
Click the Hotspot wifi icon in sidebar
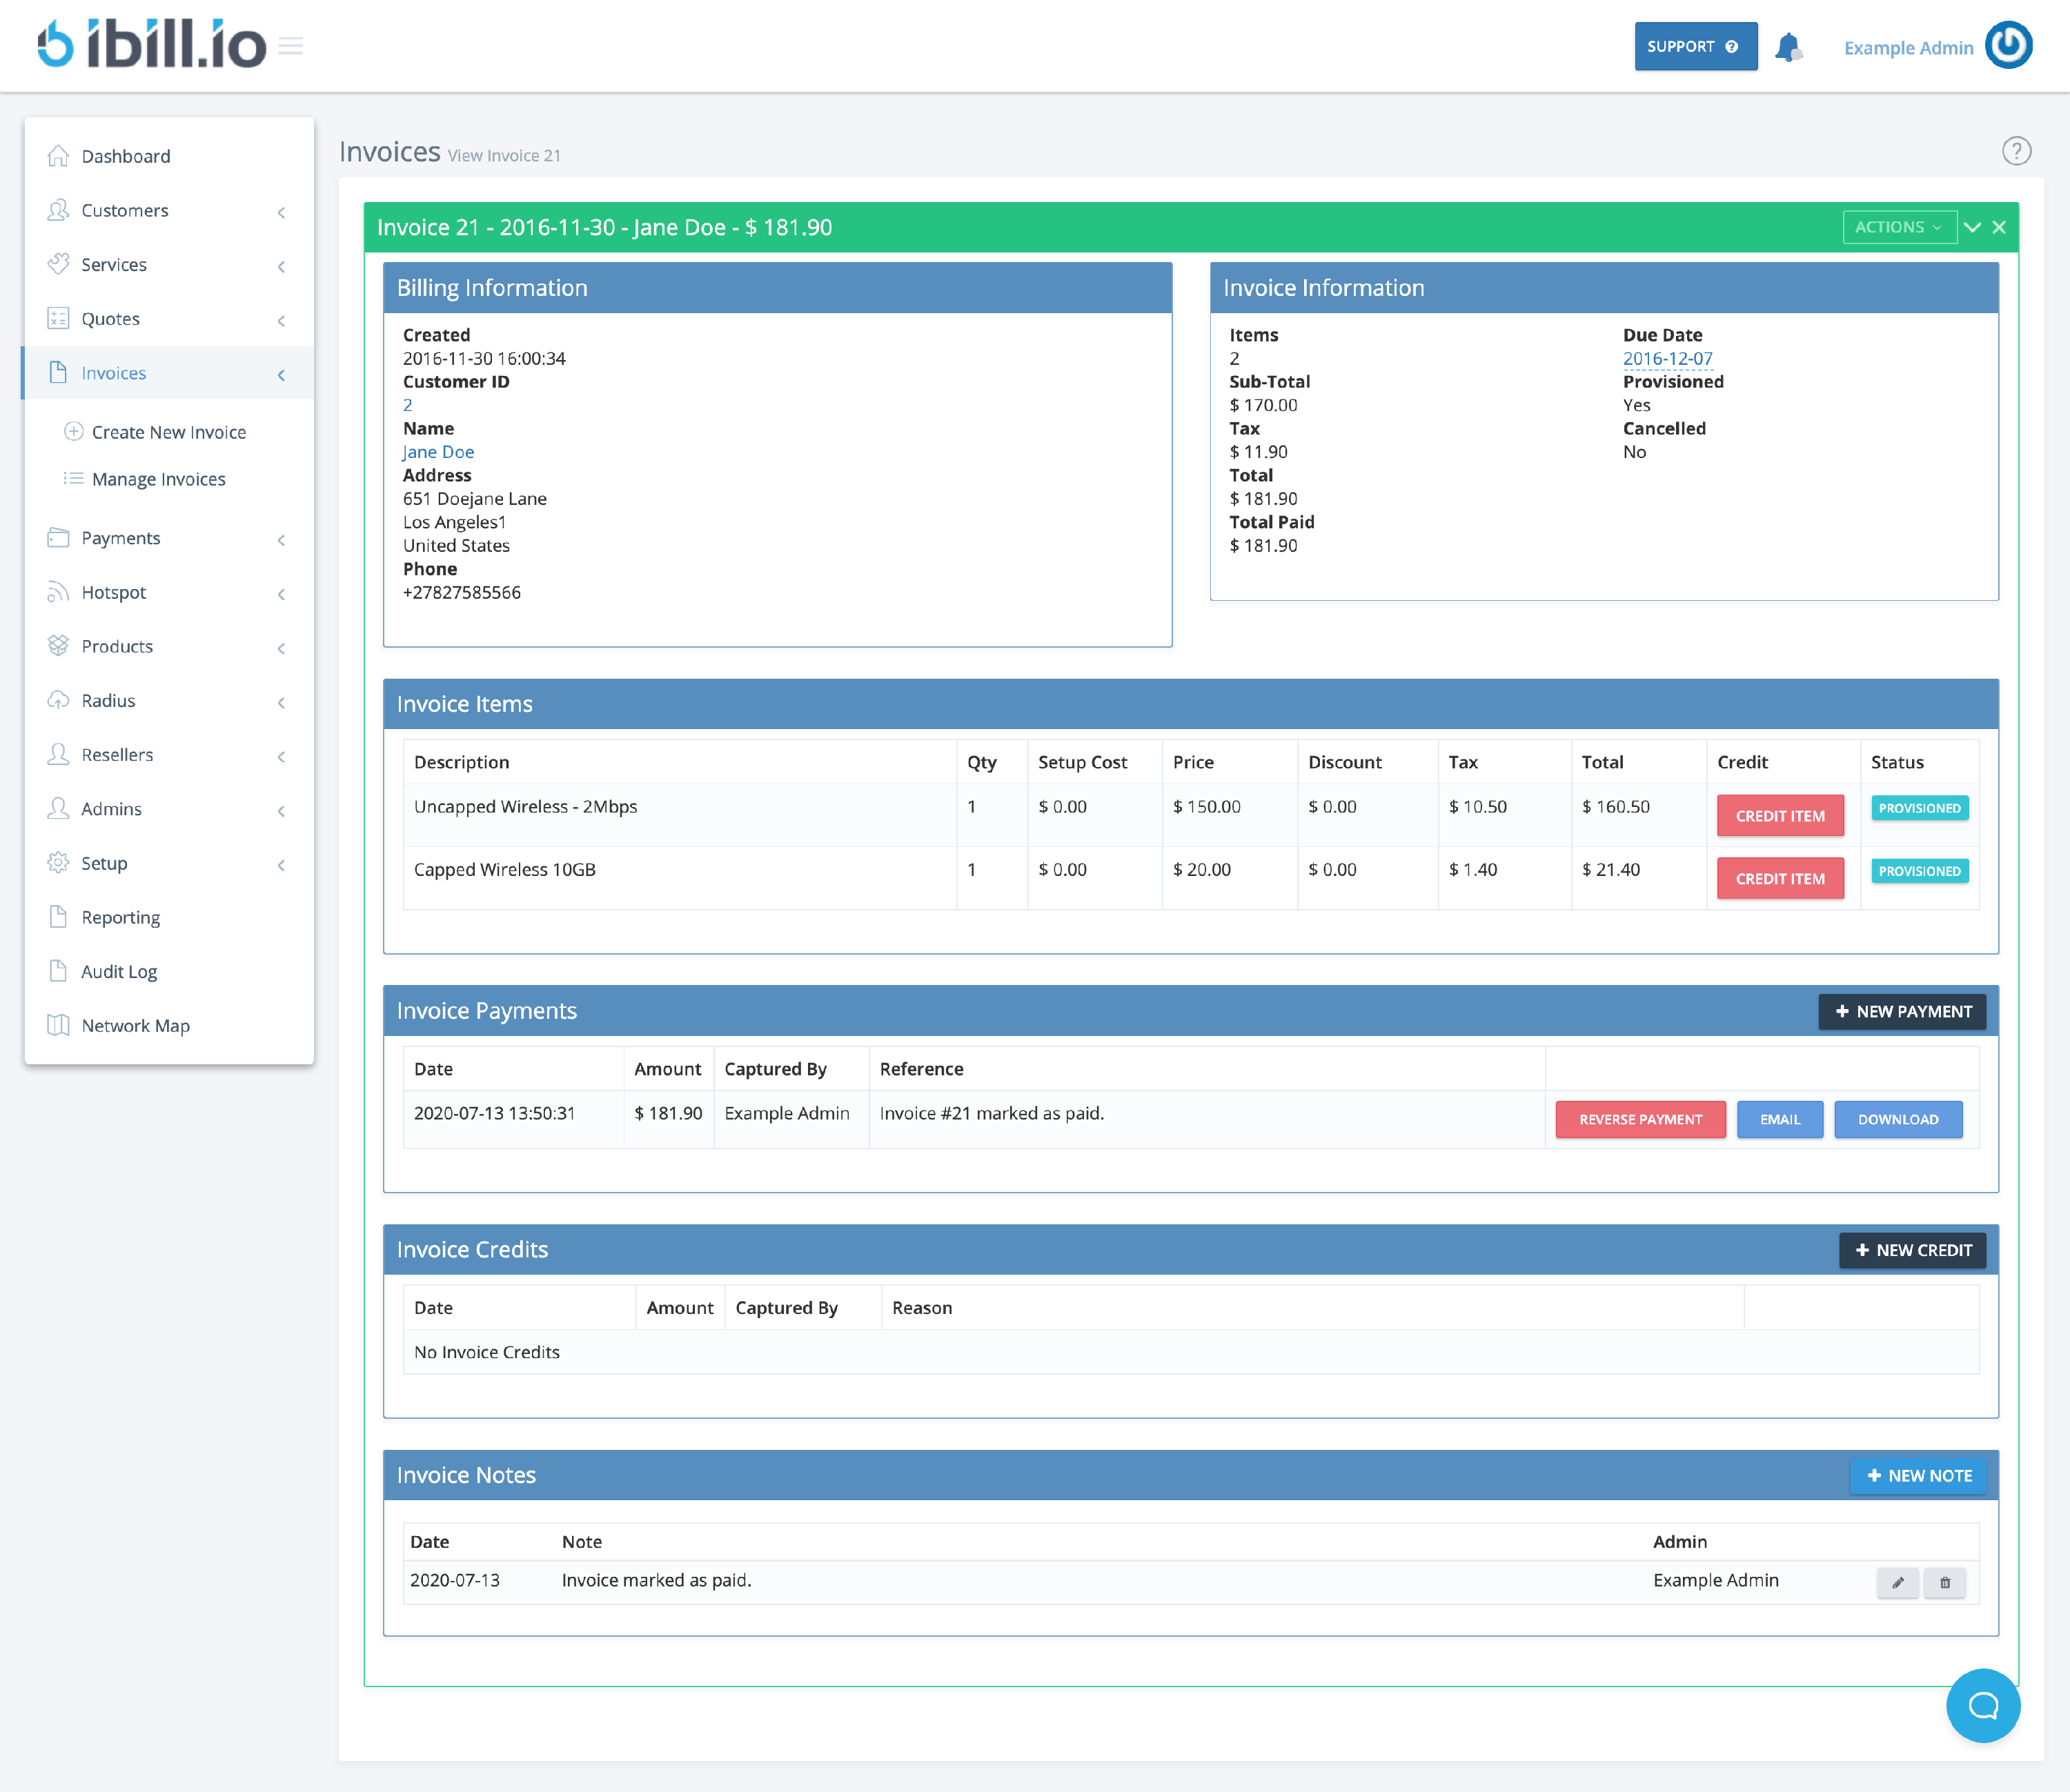pyautogui.click(x=58, y=592)
